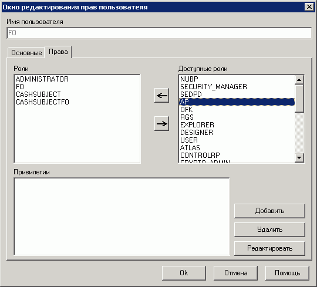
Task: Open help via Помощь button
Action: point(287,273)
